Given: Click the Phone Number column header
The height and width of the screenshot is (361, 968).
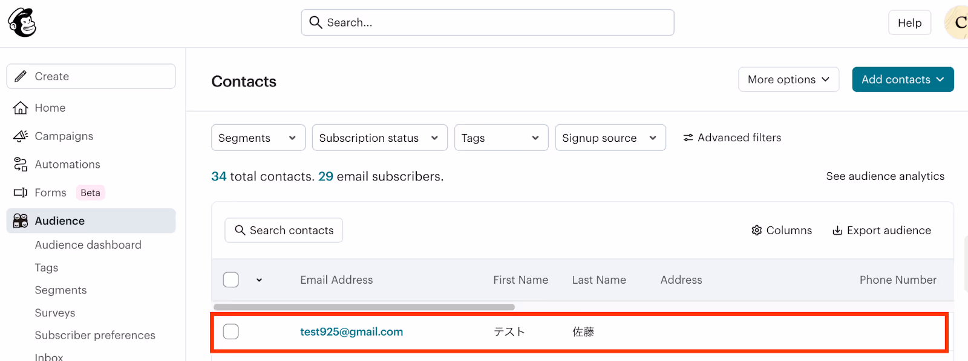Looking at the screenshot, I should pos(898,280).
